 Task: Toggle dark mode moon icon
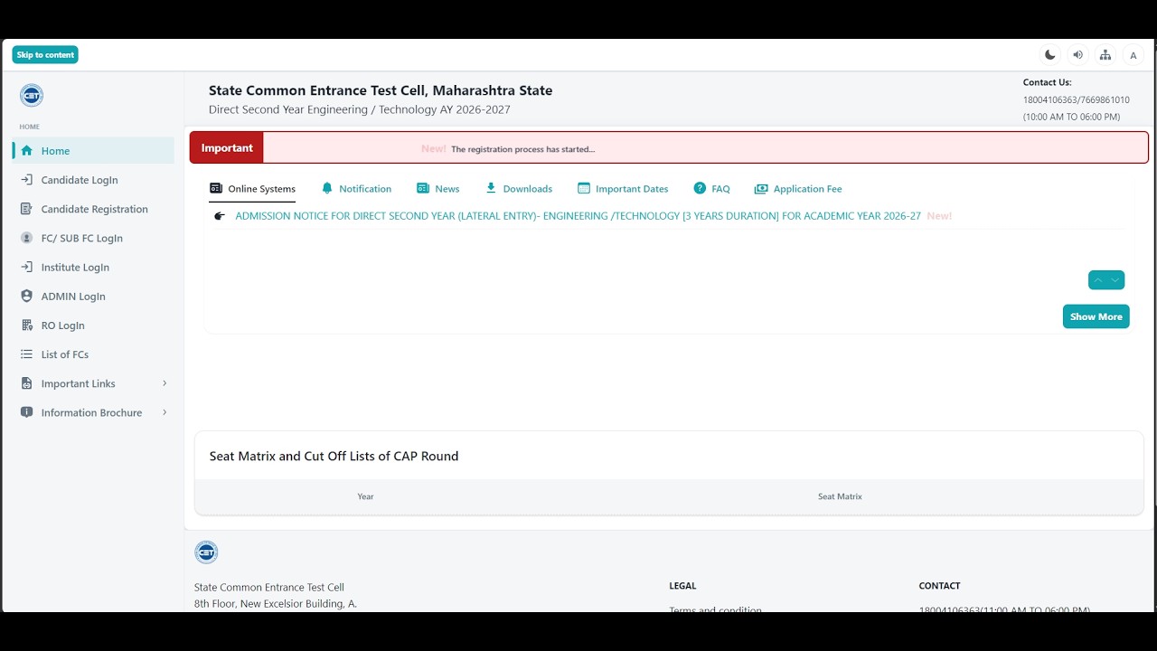click(x=1049, y=55)
